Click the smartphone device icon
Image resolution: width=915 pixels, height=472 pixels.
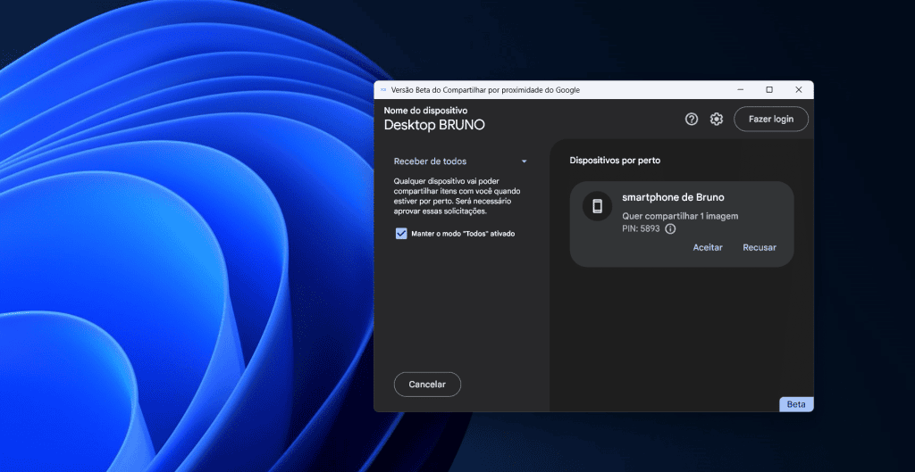[597, 206]
